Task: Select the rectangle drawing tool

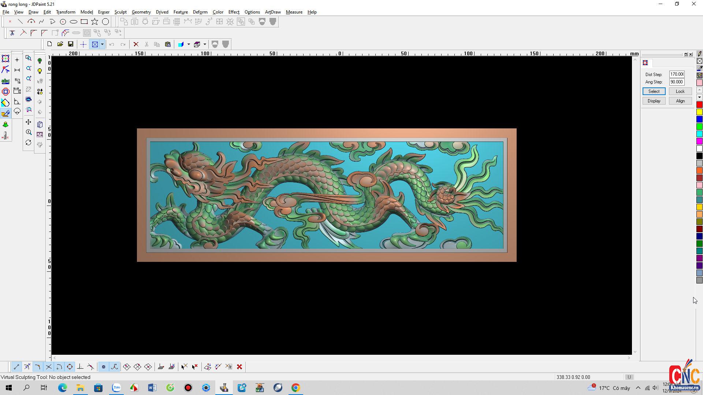Action: tap(84, 22)
